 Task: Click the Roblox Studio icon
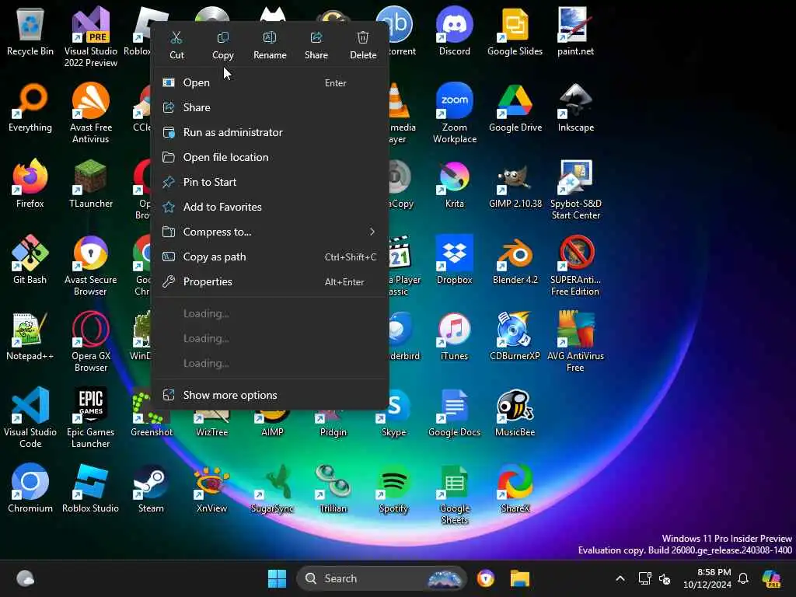[x=91, y=488]
